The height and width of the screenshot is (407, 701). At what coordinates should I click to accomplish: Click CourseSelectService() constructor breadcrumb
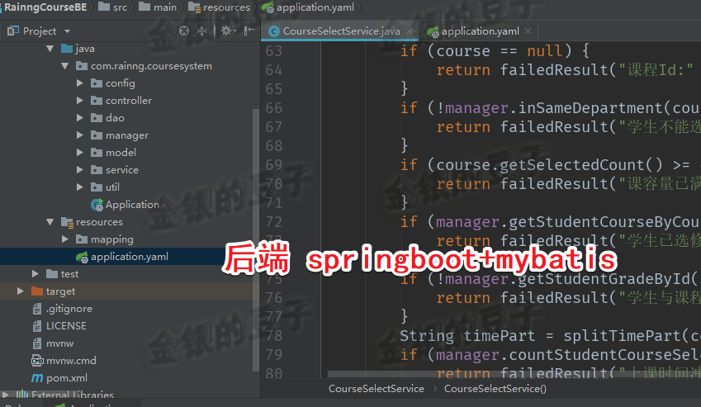point(495,389)
